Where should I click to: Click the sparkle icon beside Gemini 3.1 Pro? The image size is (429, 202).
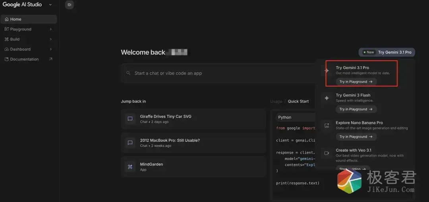tap(327, 71)
